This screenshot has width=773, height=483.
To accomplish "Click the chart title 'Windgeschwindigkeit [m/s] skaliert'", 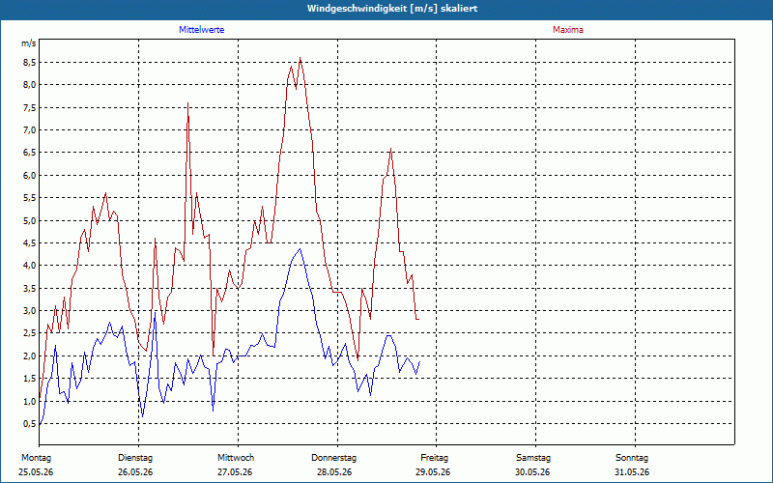I will (x=392, y=9).
